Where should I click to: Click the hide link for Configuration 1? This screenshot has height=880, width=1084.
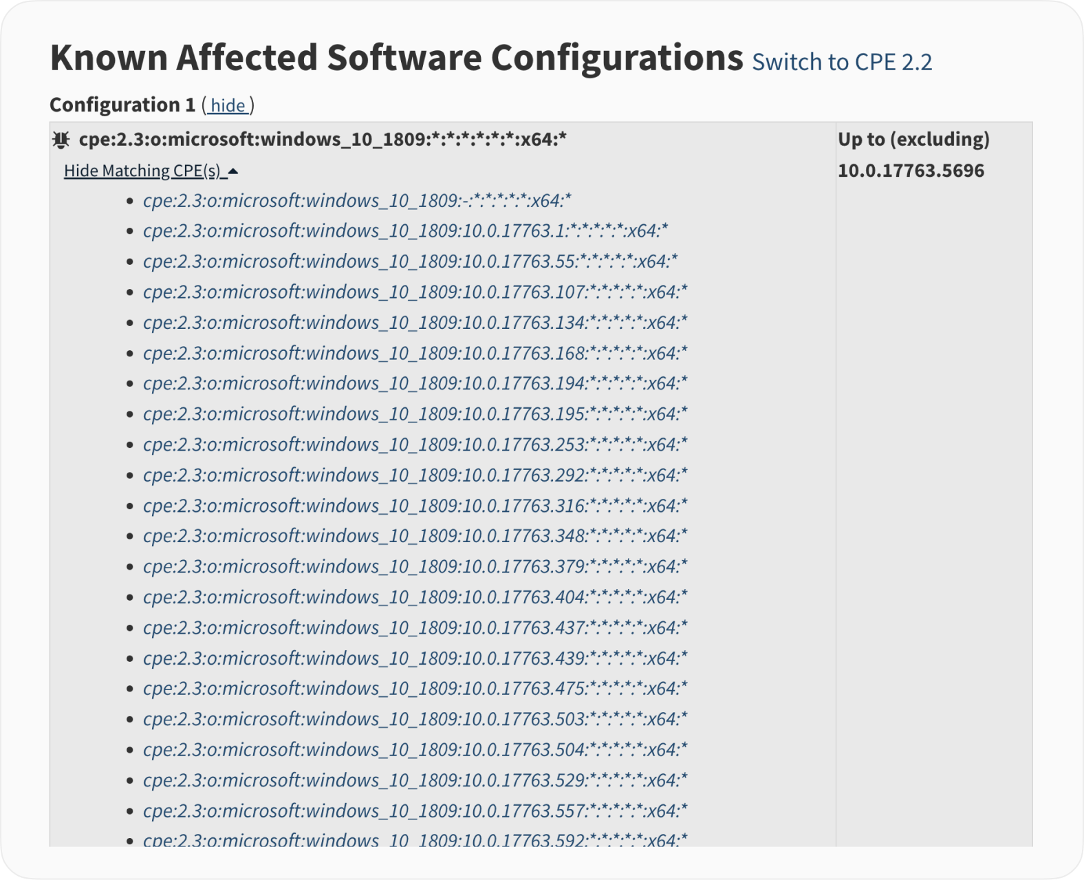tap(228, 105)
